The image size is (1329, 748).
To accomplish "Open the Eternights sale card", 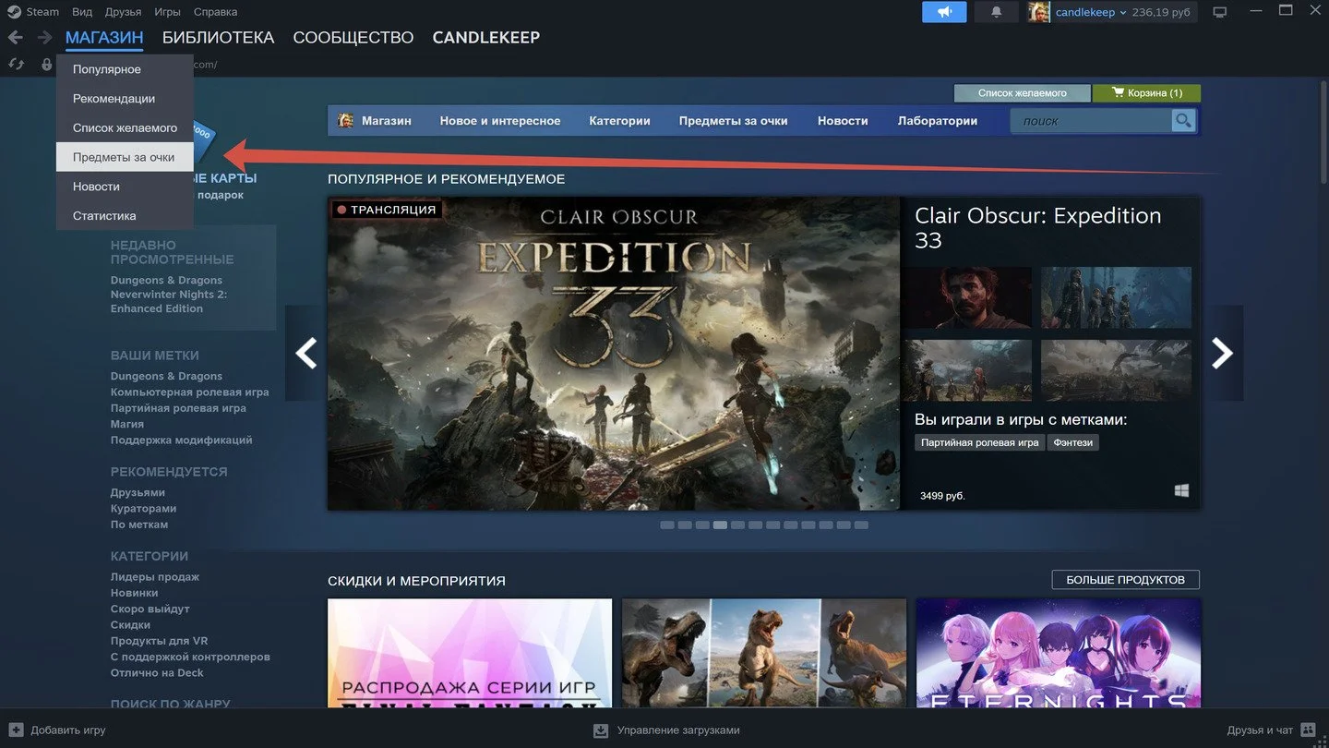I will [1059, 654].
